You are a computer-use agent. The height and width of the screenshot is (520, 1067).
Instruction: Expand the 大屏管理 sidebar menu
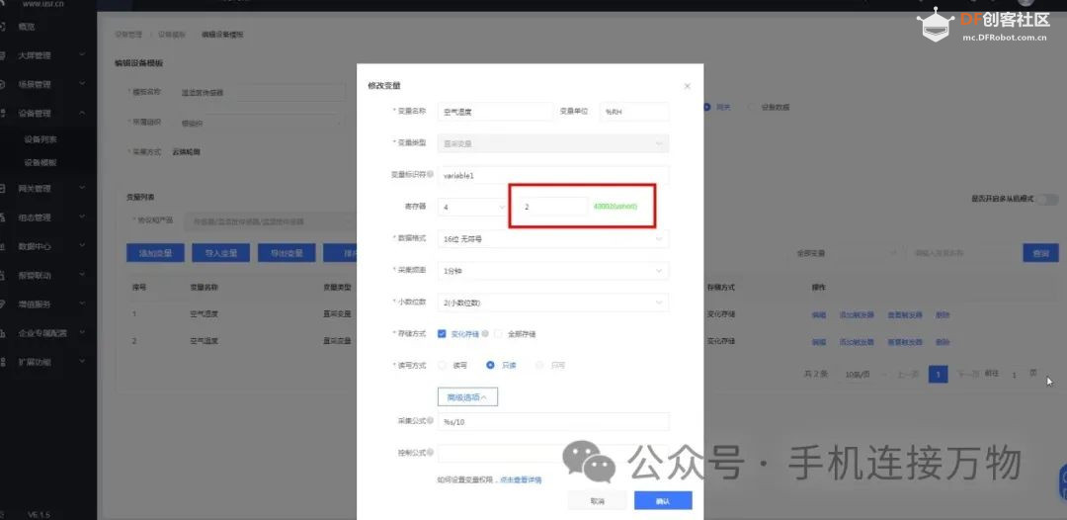tap(82, 55)
